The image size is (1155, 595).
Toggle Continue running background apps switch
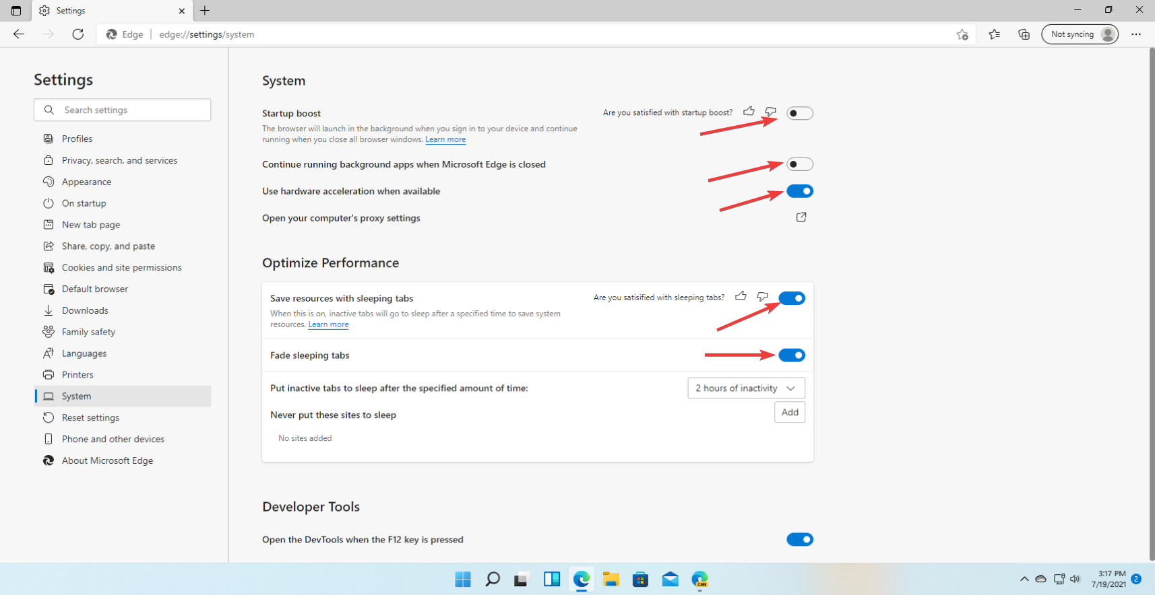[x=800, y=164]
